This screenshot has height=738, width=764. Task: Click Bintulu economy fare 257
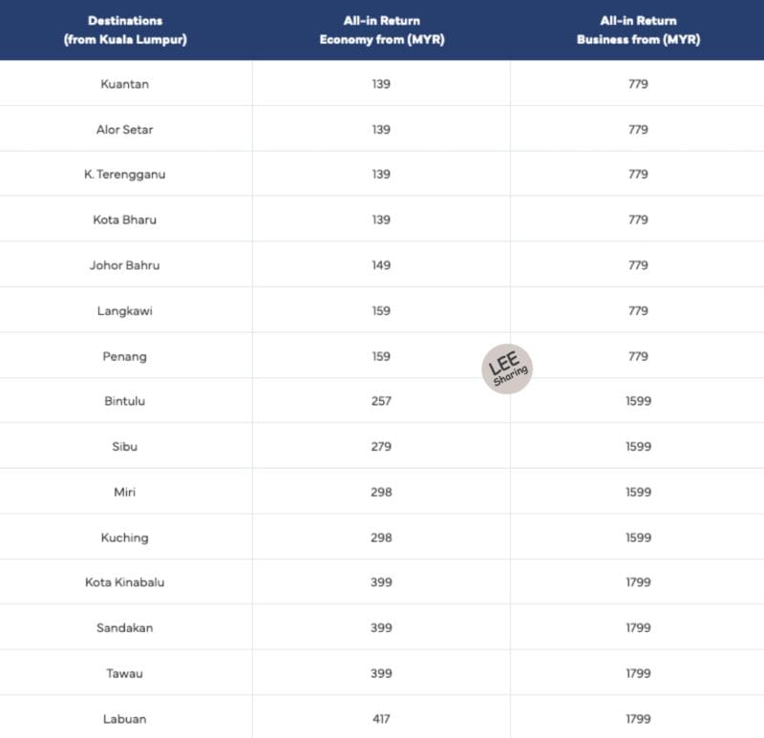pos(381,401)
